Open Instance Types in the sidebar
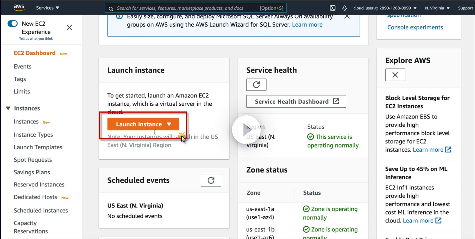475x239 pixels. (33, 135)
